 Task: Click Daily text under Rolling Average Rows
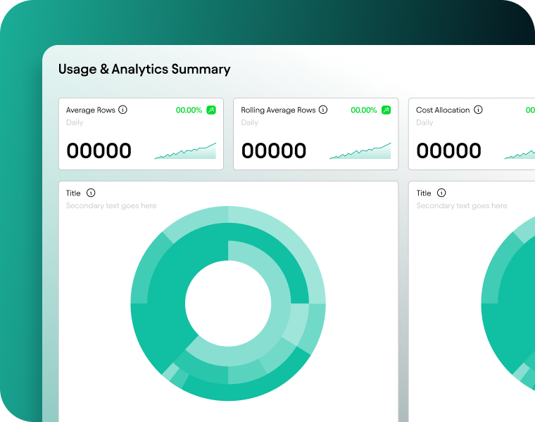[x=250, y=122]
